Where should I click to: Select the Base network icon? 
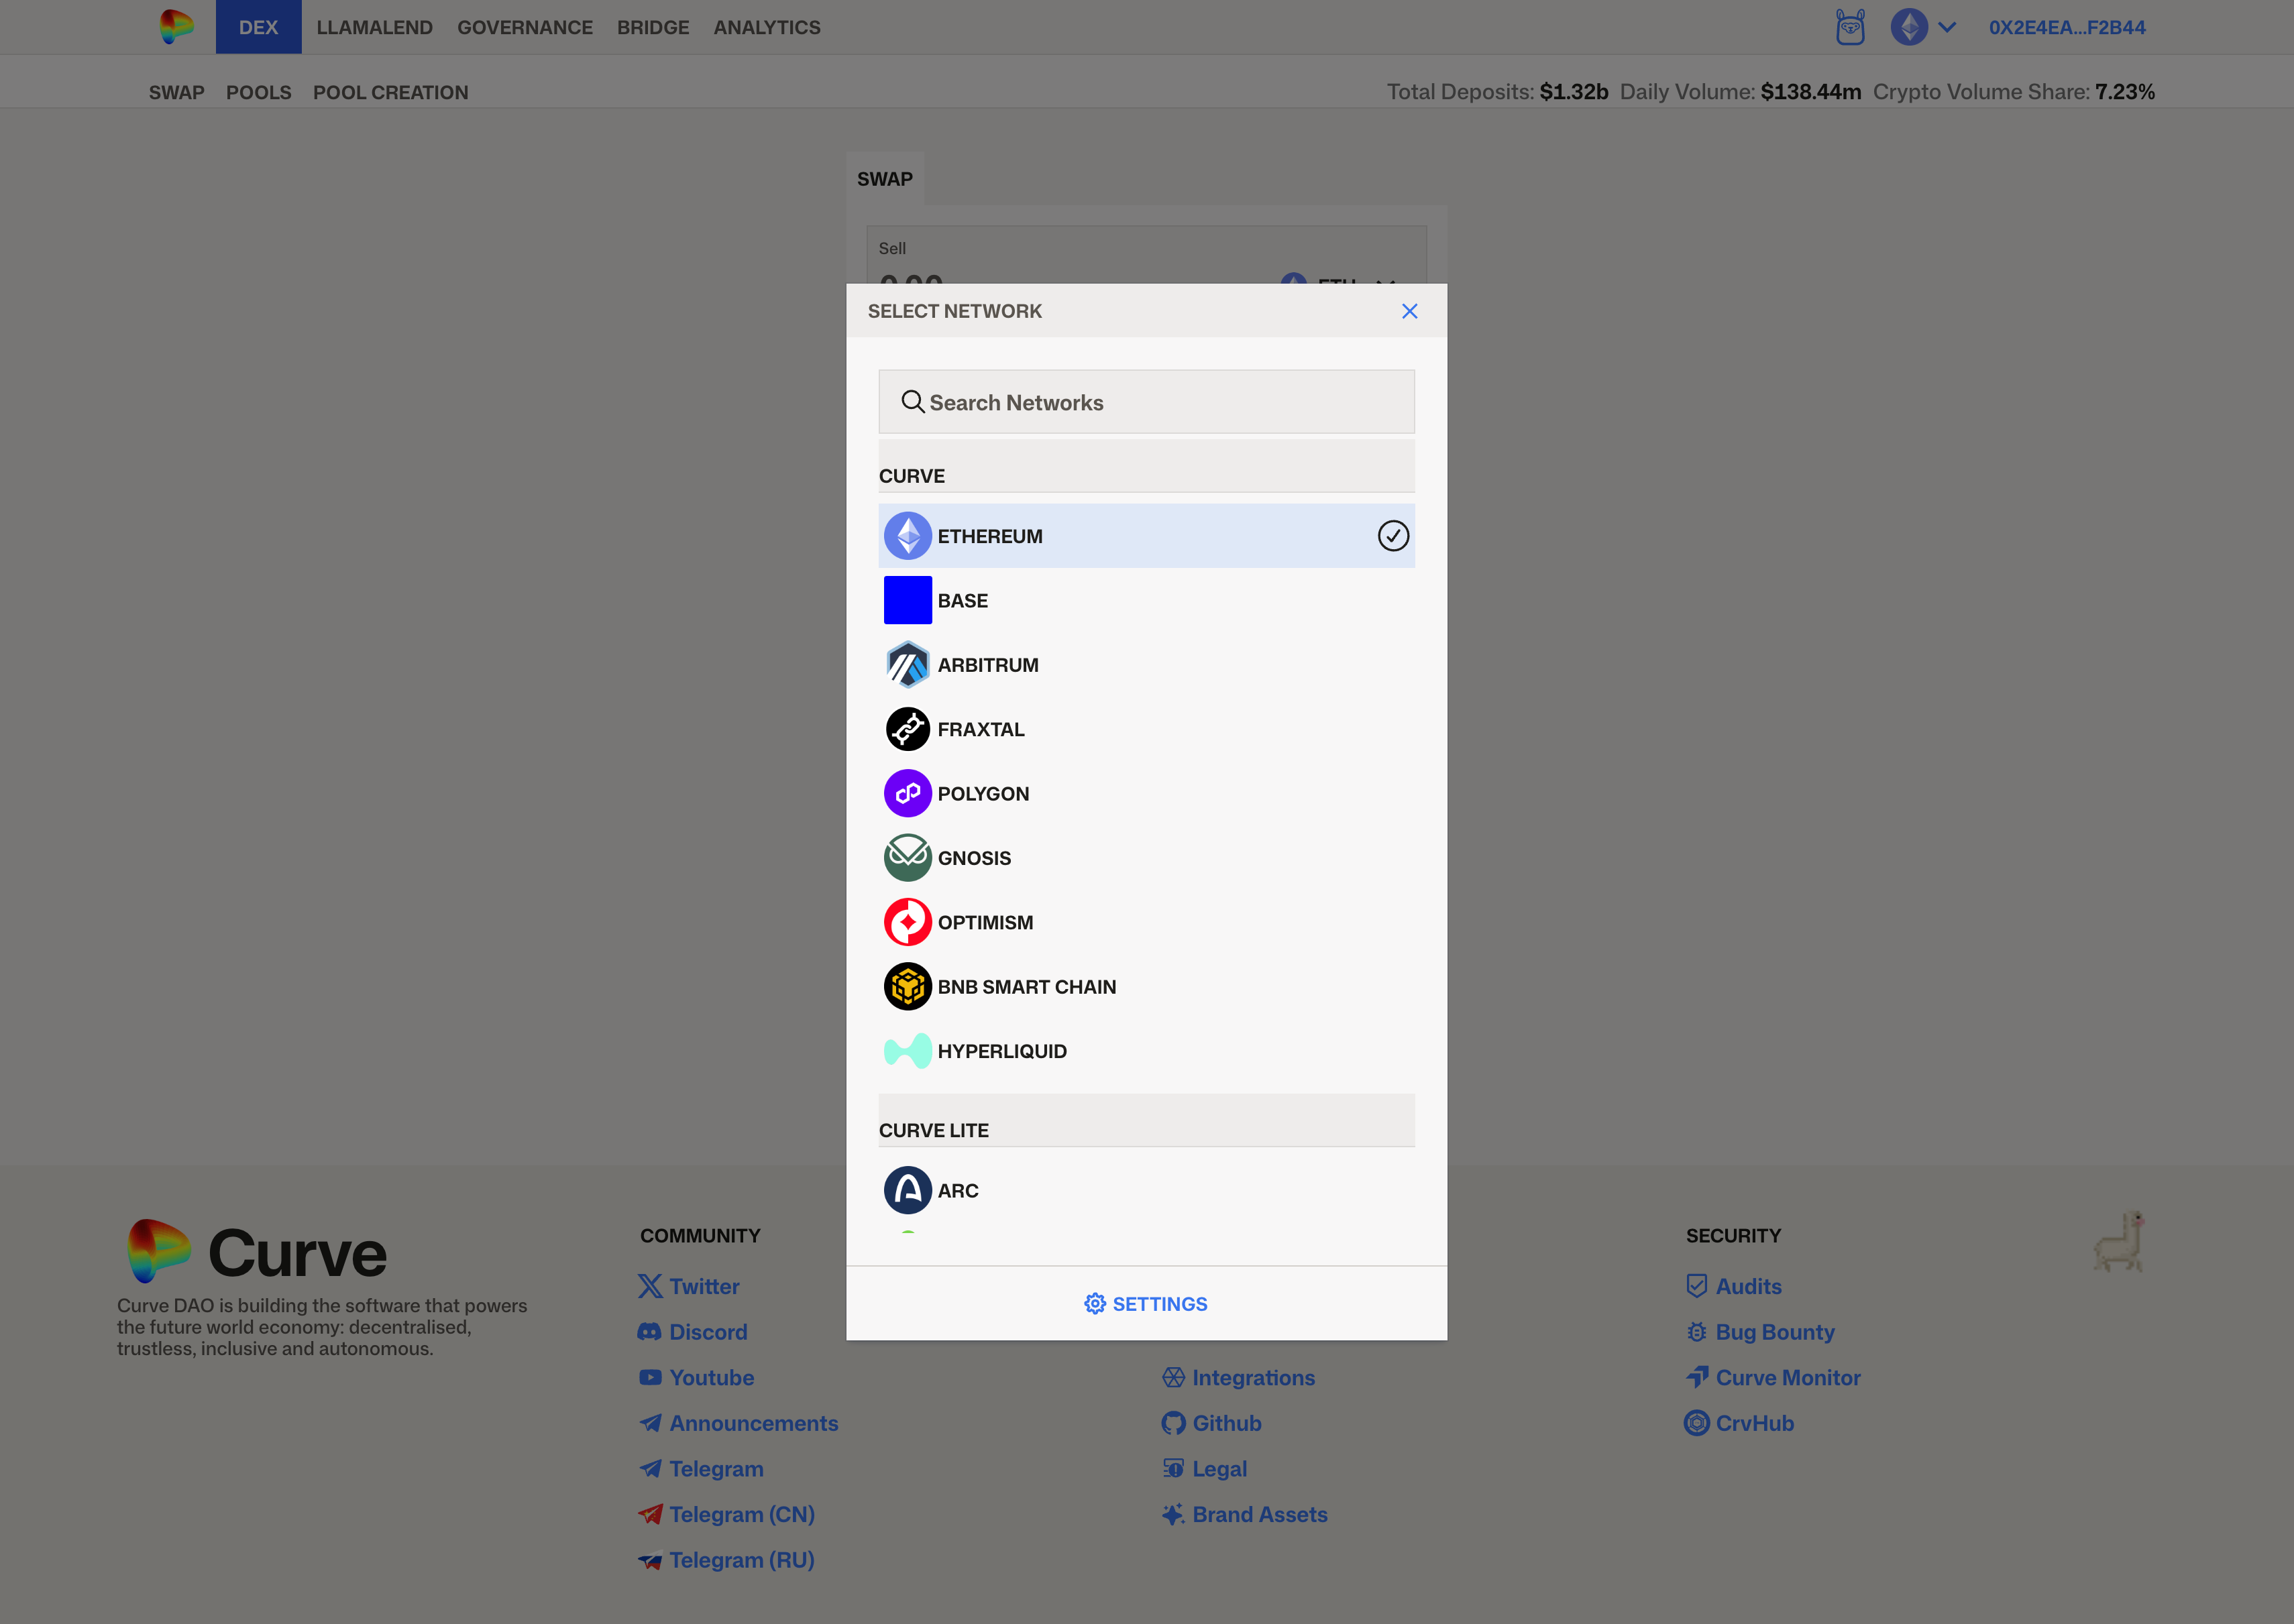click(908, 600)
